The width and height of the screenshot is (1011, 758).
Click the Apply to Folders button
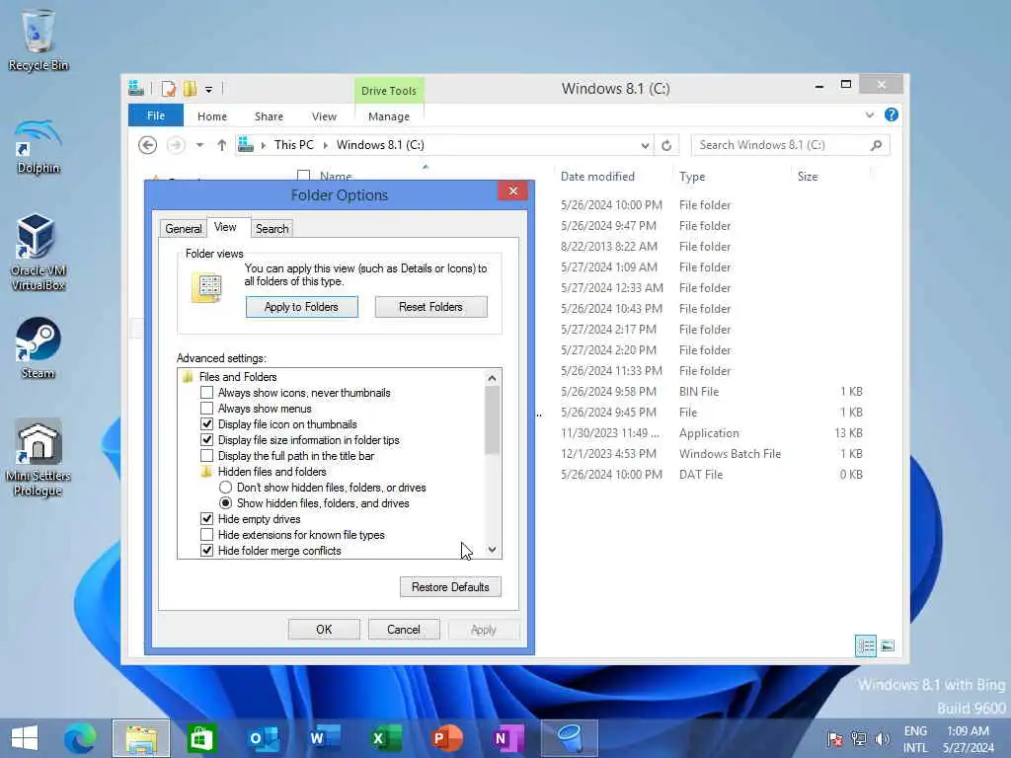pos(301,307)
